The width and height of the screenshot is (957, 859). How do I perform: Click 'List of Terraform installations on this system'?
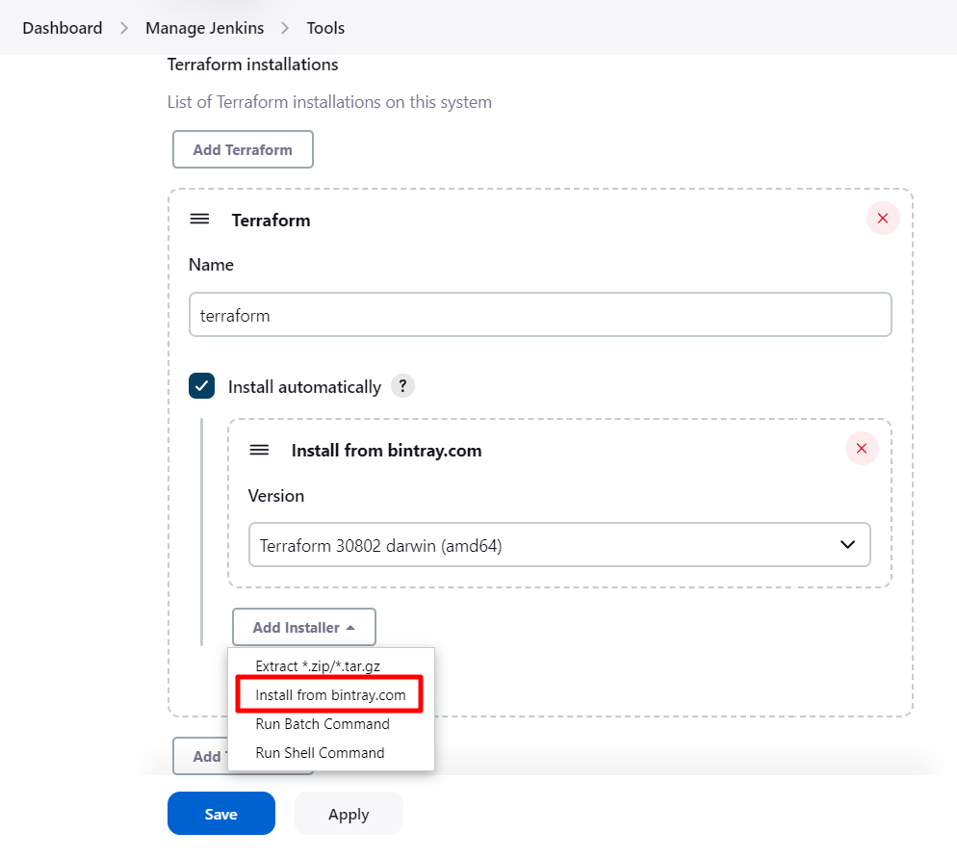pyautogui.click(x=329, y=102)
